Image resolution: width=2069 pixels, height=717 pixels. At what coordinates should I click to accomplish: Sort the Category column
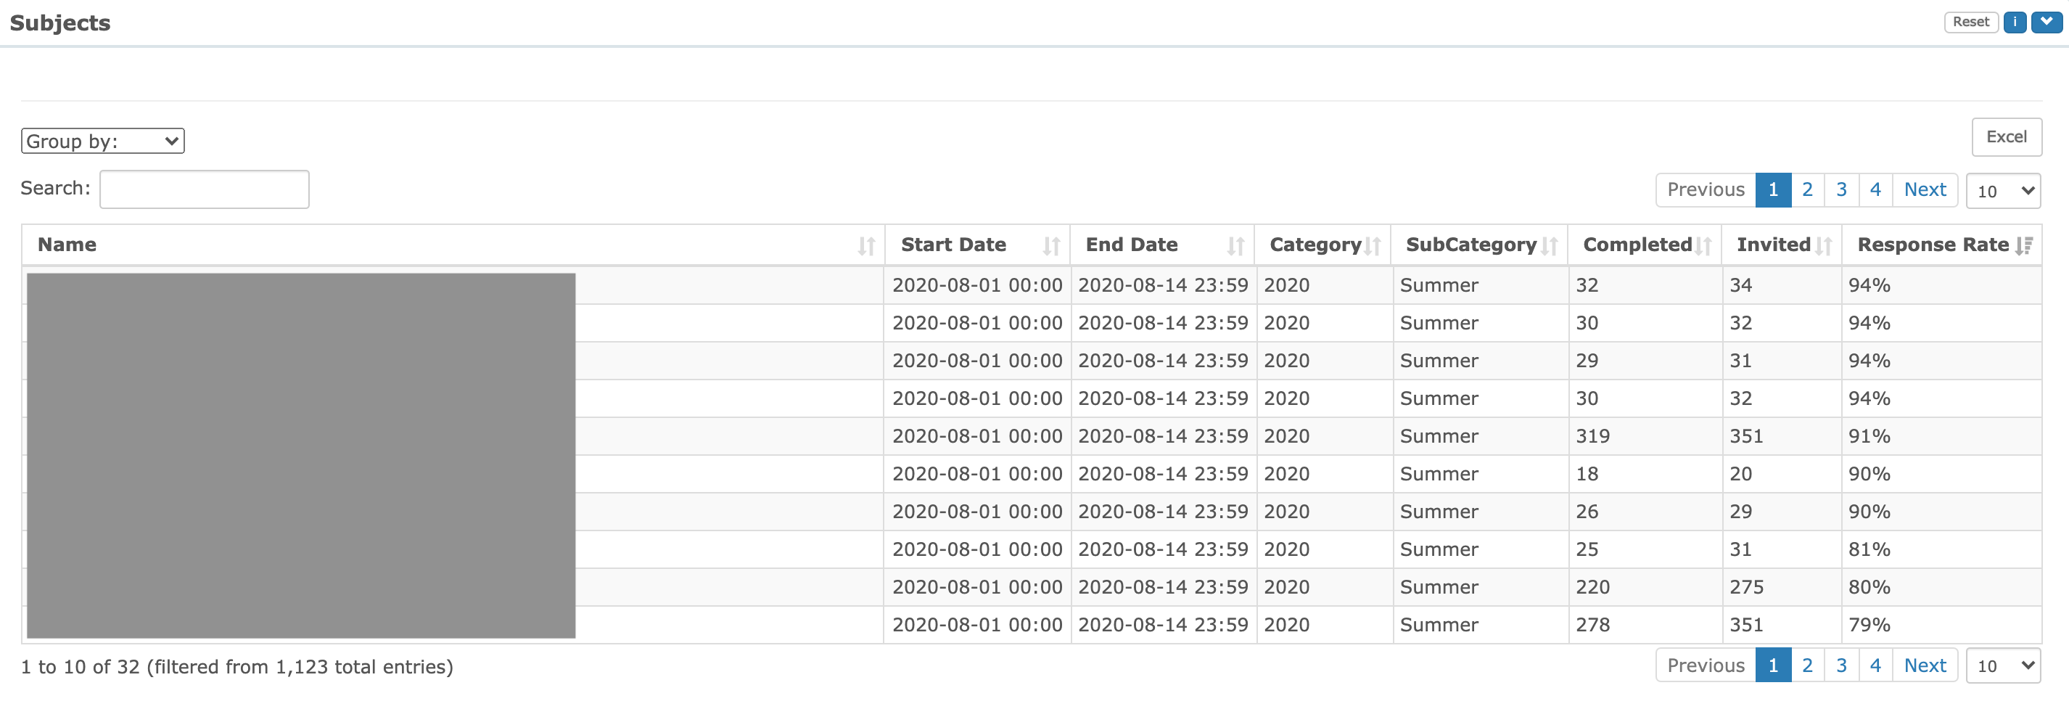coord(1371,247)
